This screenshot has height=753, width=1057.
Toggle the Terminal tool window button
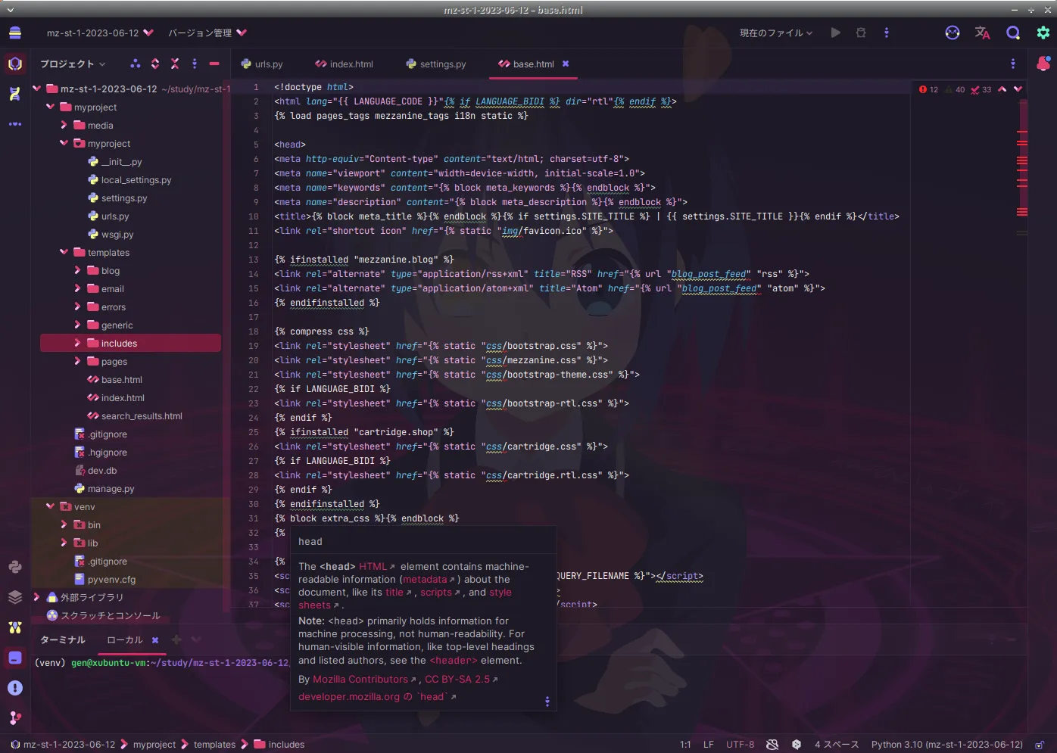tap(15, 658)
